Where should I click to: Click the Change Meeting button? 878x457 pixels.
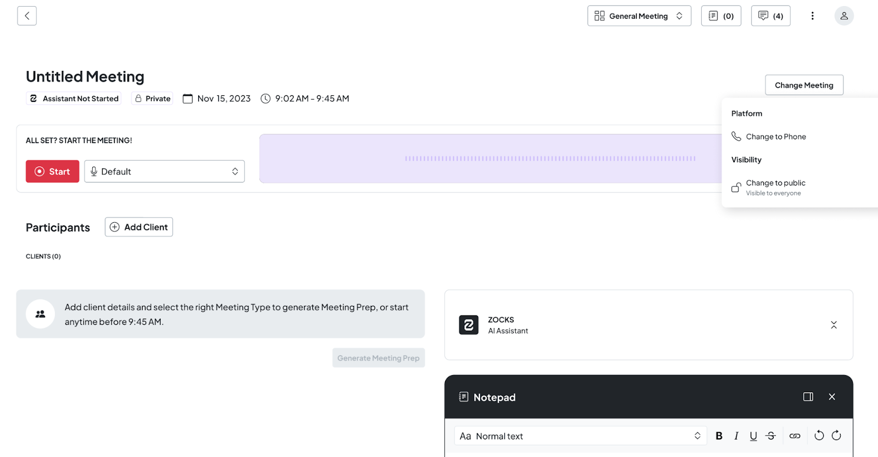pyautogui.click(x=804, y=85)
